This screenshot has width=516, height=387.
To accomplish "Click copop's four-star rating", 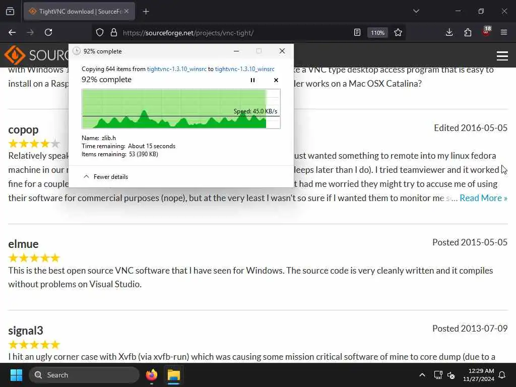I will pos(34,144).
